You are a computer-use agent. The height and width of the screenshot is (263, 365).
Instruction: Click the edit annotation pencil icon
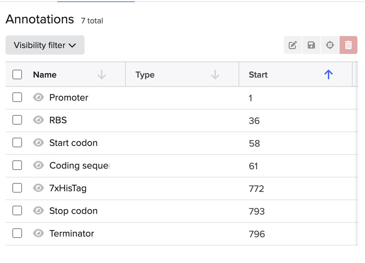click(293, 45)
